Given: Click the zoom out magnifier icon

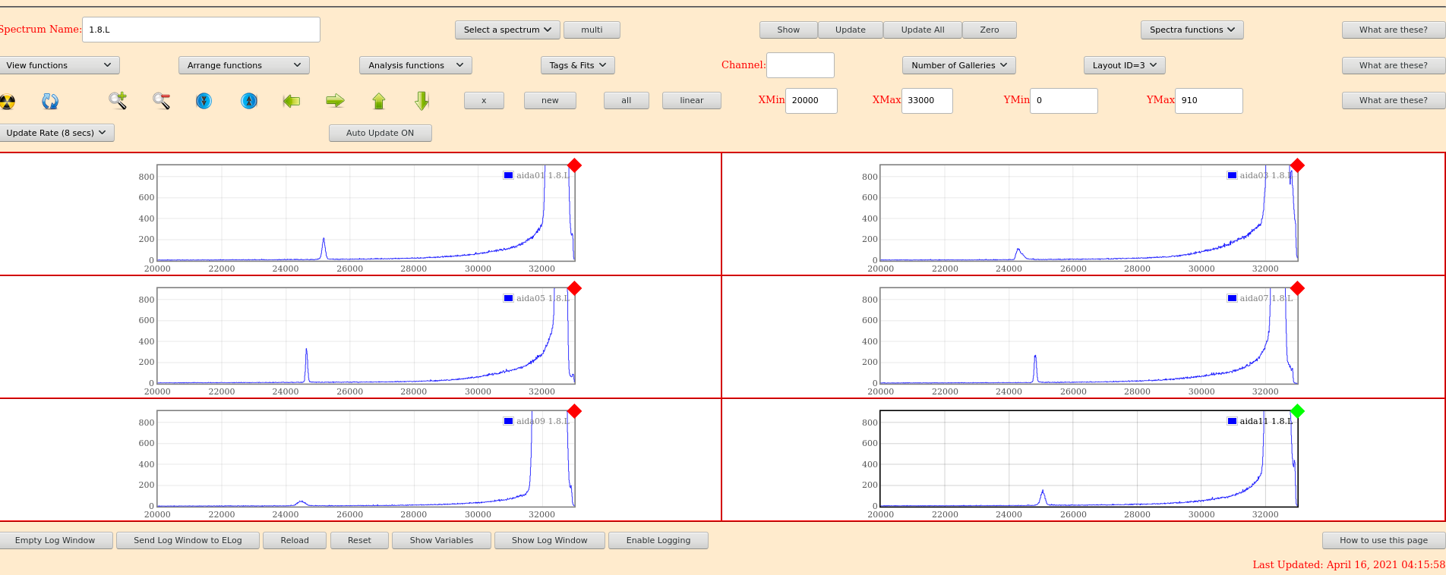Looking at the screenshot, I should click(x=161, y=100).
